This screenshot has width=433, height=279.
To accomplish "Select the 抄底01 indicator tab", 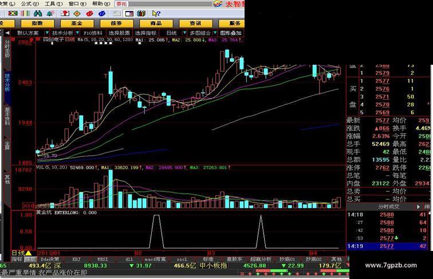I will pos(287,259).
